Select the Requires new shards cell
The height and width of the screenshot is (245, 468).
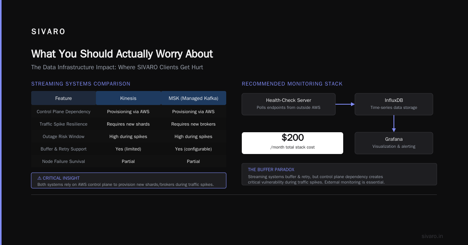[x=128, y=124]
